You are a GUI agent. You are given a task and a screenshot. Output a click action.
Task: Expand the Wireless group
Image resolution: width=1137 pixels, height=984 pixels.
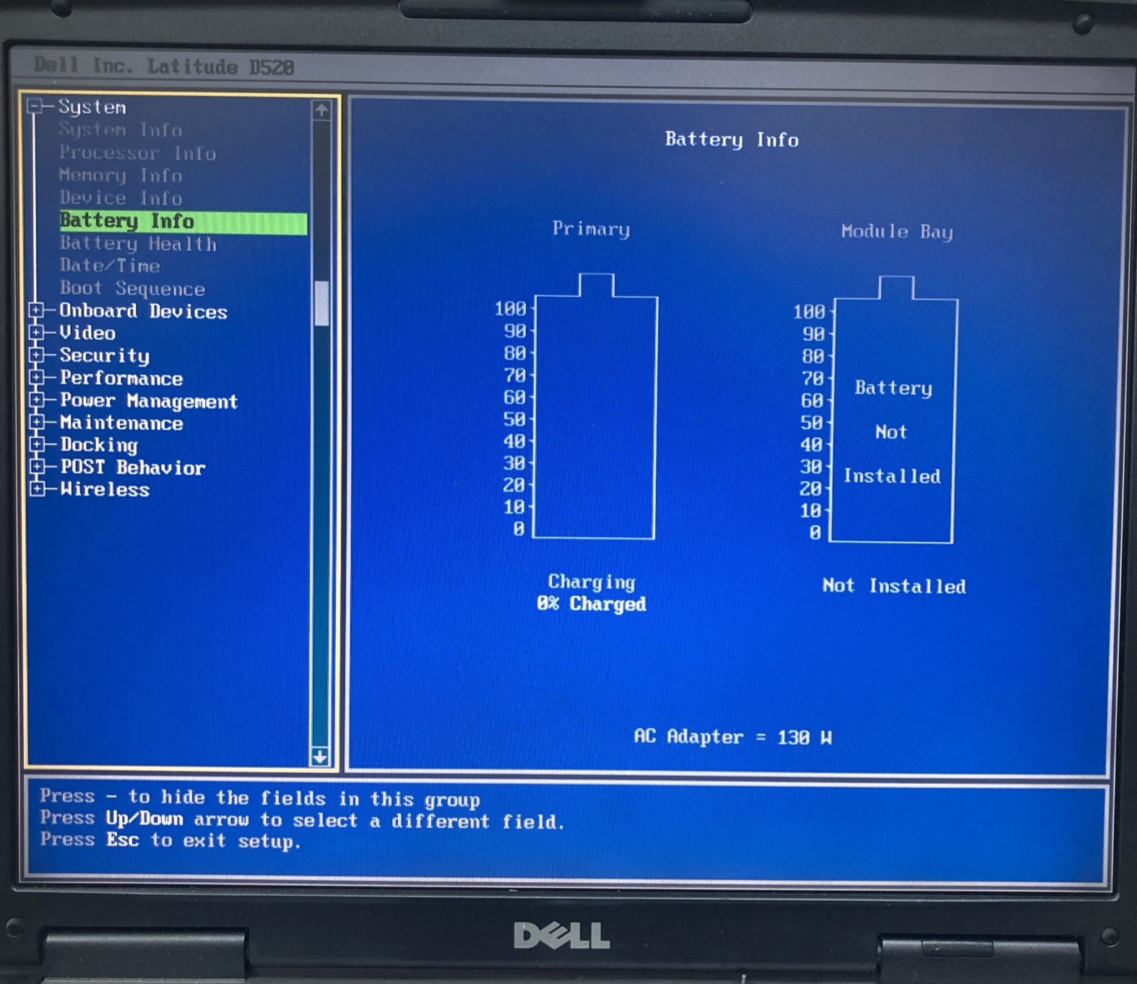(x=36, y=489)
